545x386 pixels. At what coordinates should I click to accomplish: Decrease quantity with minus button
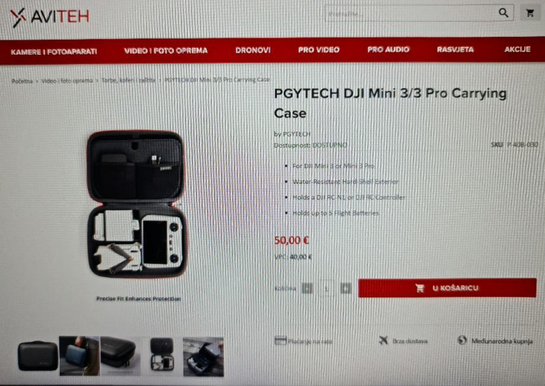tap(307, 288)
